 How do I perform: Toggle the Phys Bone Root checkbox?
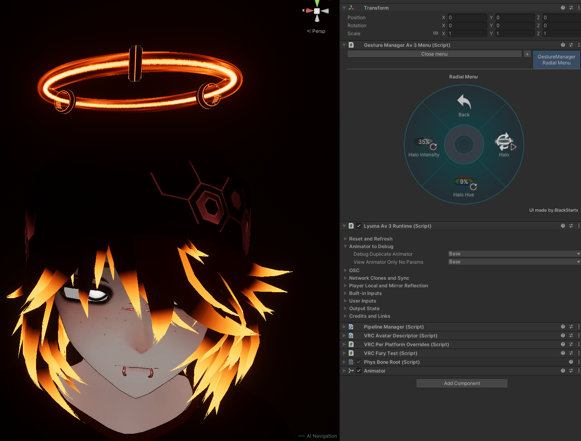pyautogui.click(x=359, y=362)
